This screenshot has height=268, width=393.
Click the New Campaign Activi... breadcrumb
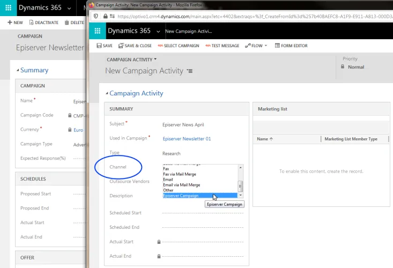click(189, 31)
